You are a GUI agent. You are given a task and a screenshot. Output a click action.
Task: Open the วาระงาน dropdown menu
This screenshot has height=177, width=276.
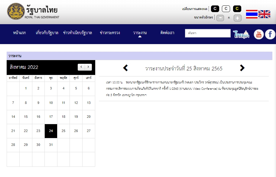(x=141, y=33)
